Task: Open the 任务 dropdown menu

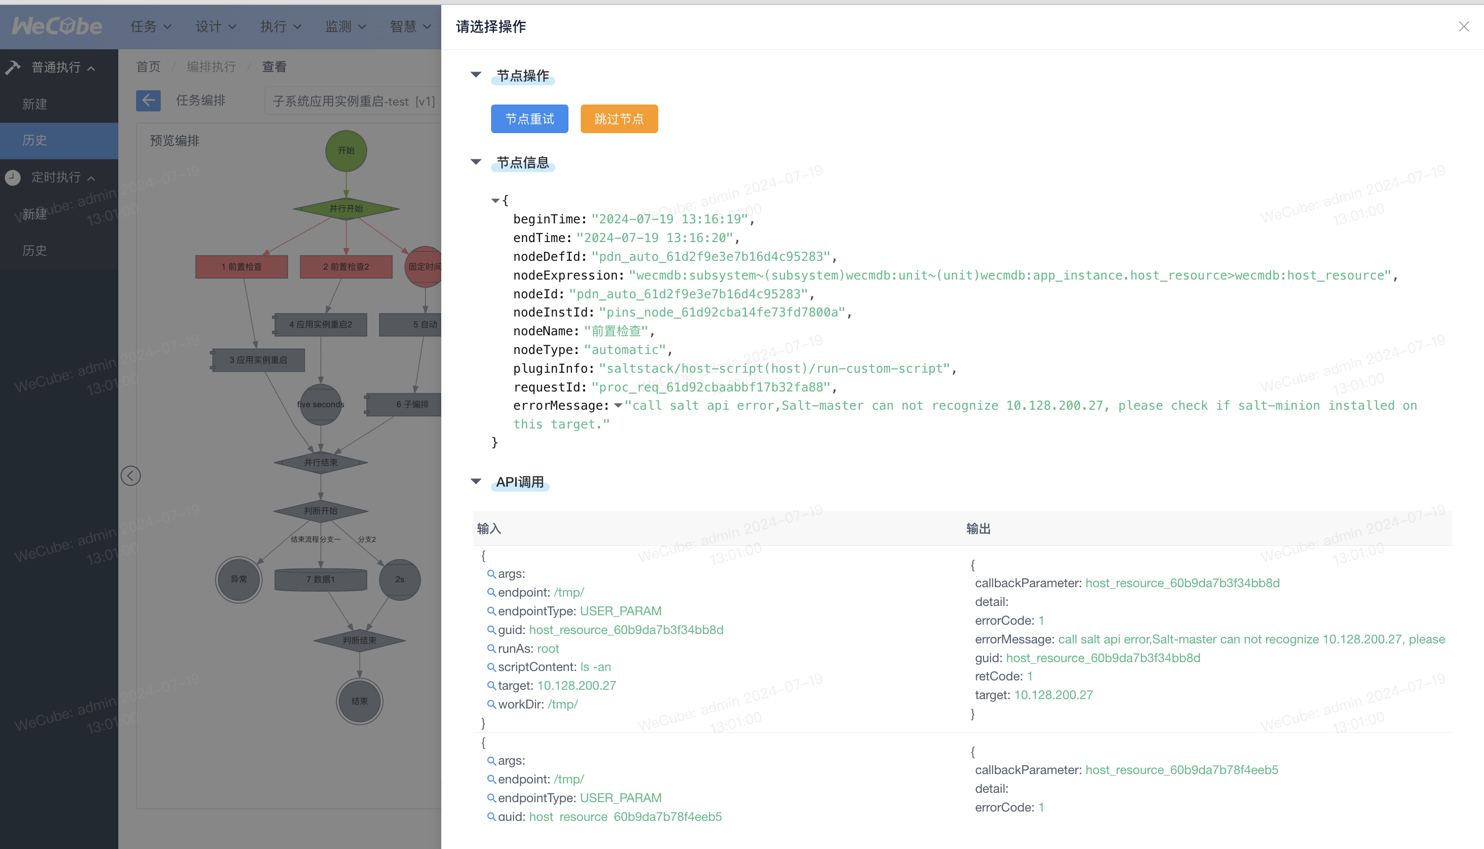Action: pyautogui.click(x=151, y=26)
